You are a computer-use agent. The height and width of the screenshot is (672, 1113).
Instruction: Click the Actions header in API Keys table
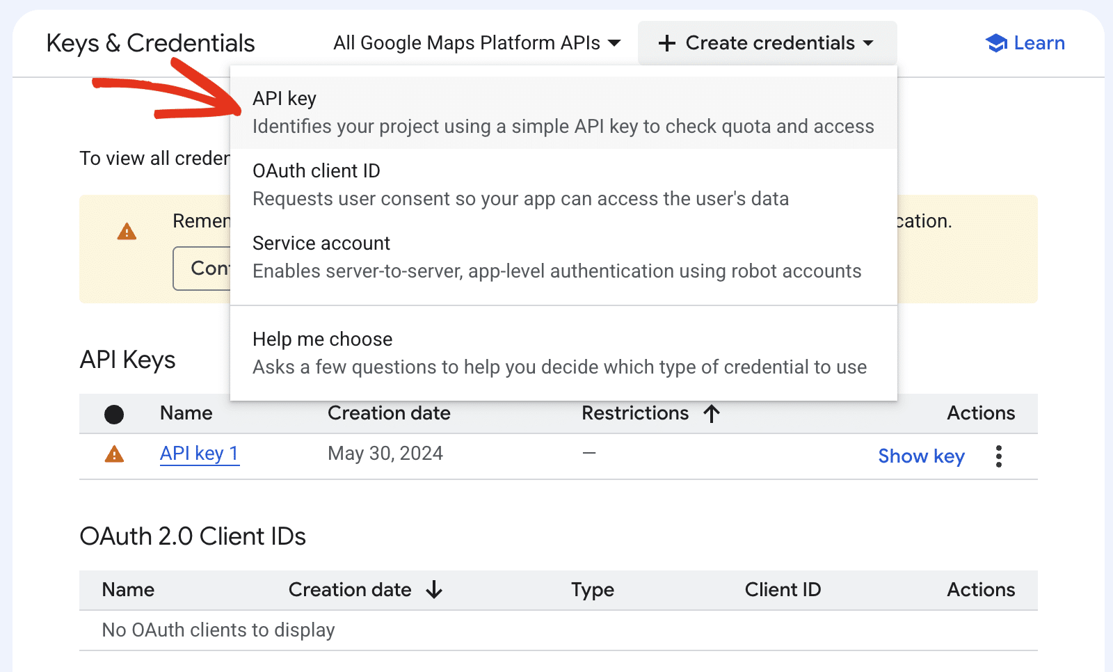pyautogui.click(x=981, y=413)
